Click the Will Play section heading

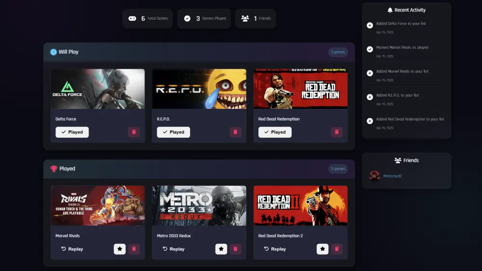pyautogui.click(x=68, y=52)
